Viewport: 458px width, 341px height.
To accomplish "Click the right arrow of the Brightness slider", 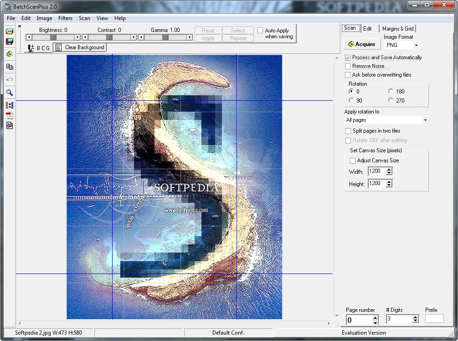I will pos(77,37).
